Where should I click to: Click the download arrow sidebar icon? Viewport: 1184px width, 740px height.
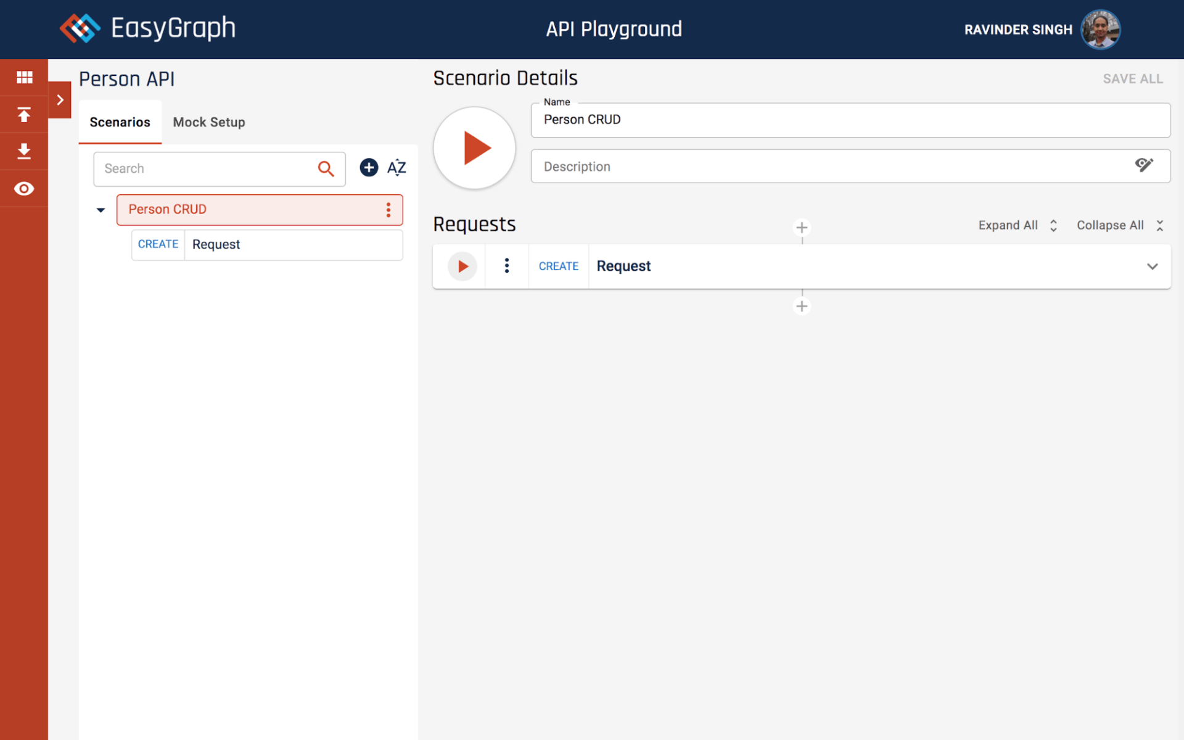point(24,151)
